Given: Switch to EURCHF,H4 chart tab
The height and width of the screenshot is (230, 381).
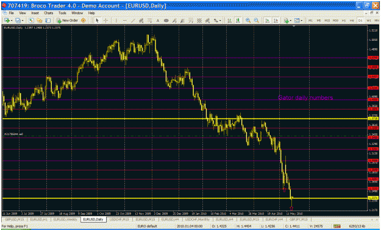Looking at the screenshot, I should coord(274,219).
